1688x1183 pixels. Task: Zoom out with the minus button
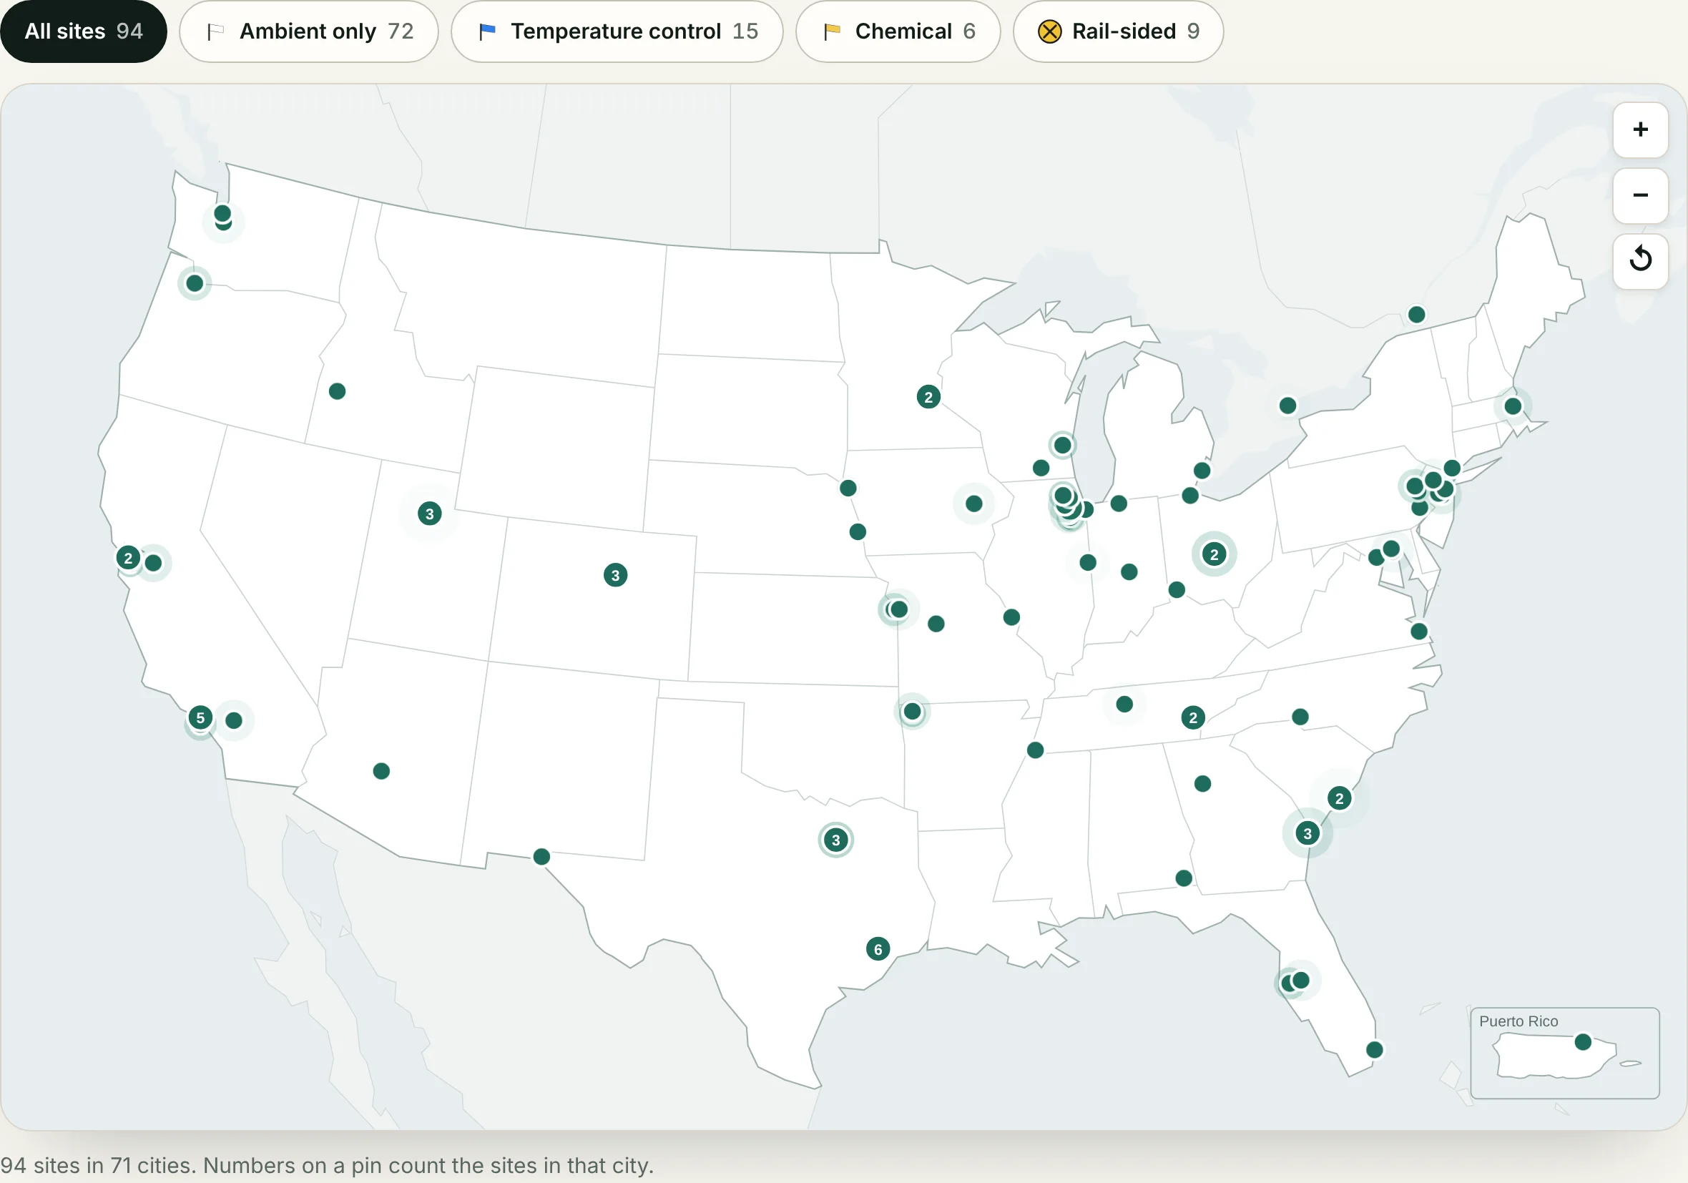tap(1640, 195)
